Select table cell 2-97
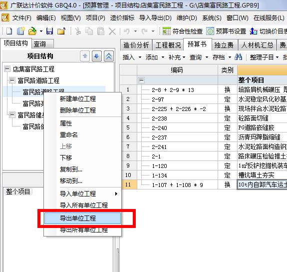The image size is (287, 272). point(177,99)
